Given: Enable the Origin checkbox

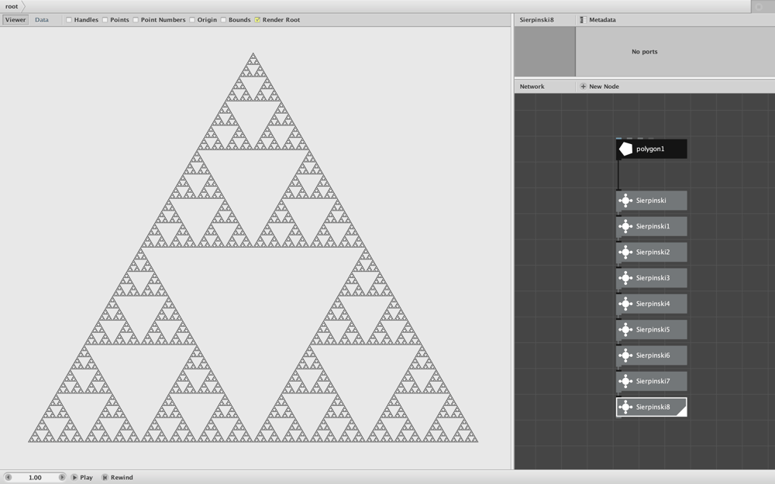Looking at the screenshot, I should tap(191, 20).
